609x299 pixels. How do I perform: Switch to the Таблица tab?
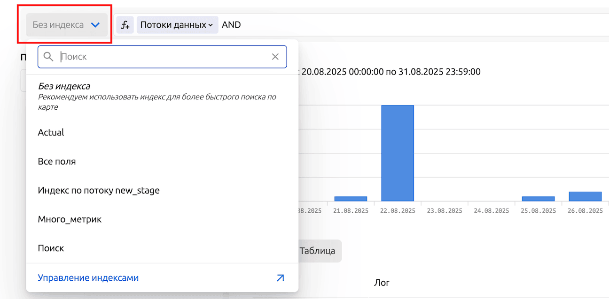click(318, 251)
